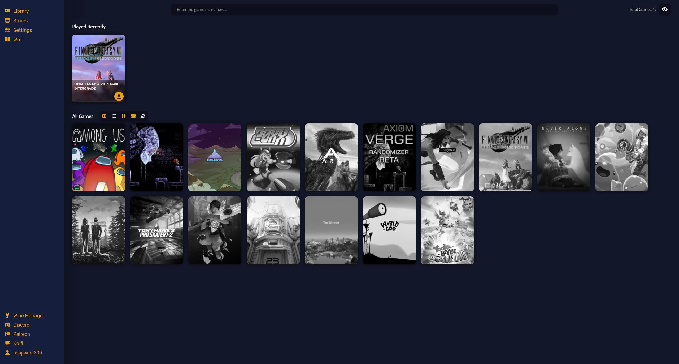Click the game name search field
The image size is (679, 364).
364,10
